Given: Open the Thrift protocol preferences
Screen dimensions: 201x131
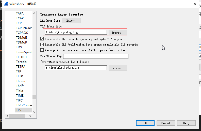Looking at the screenshot, I should tap(20, 86).
